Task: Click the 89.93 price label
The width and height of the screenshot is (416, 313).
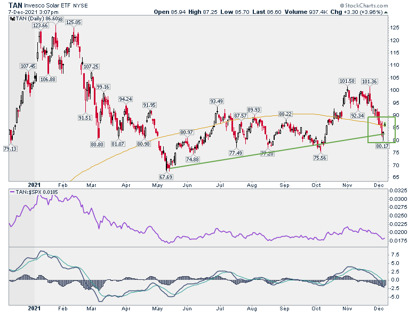Action: (x=254, y=109)
